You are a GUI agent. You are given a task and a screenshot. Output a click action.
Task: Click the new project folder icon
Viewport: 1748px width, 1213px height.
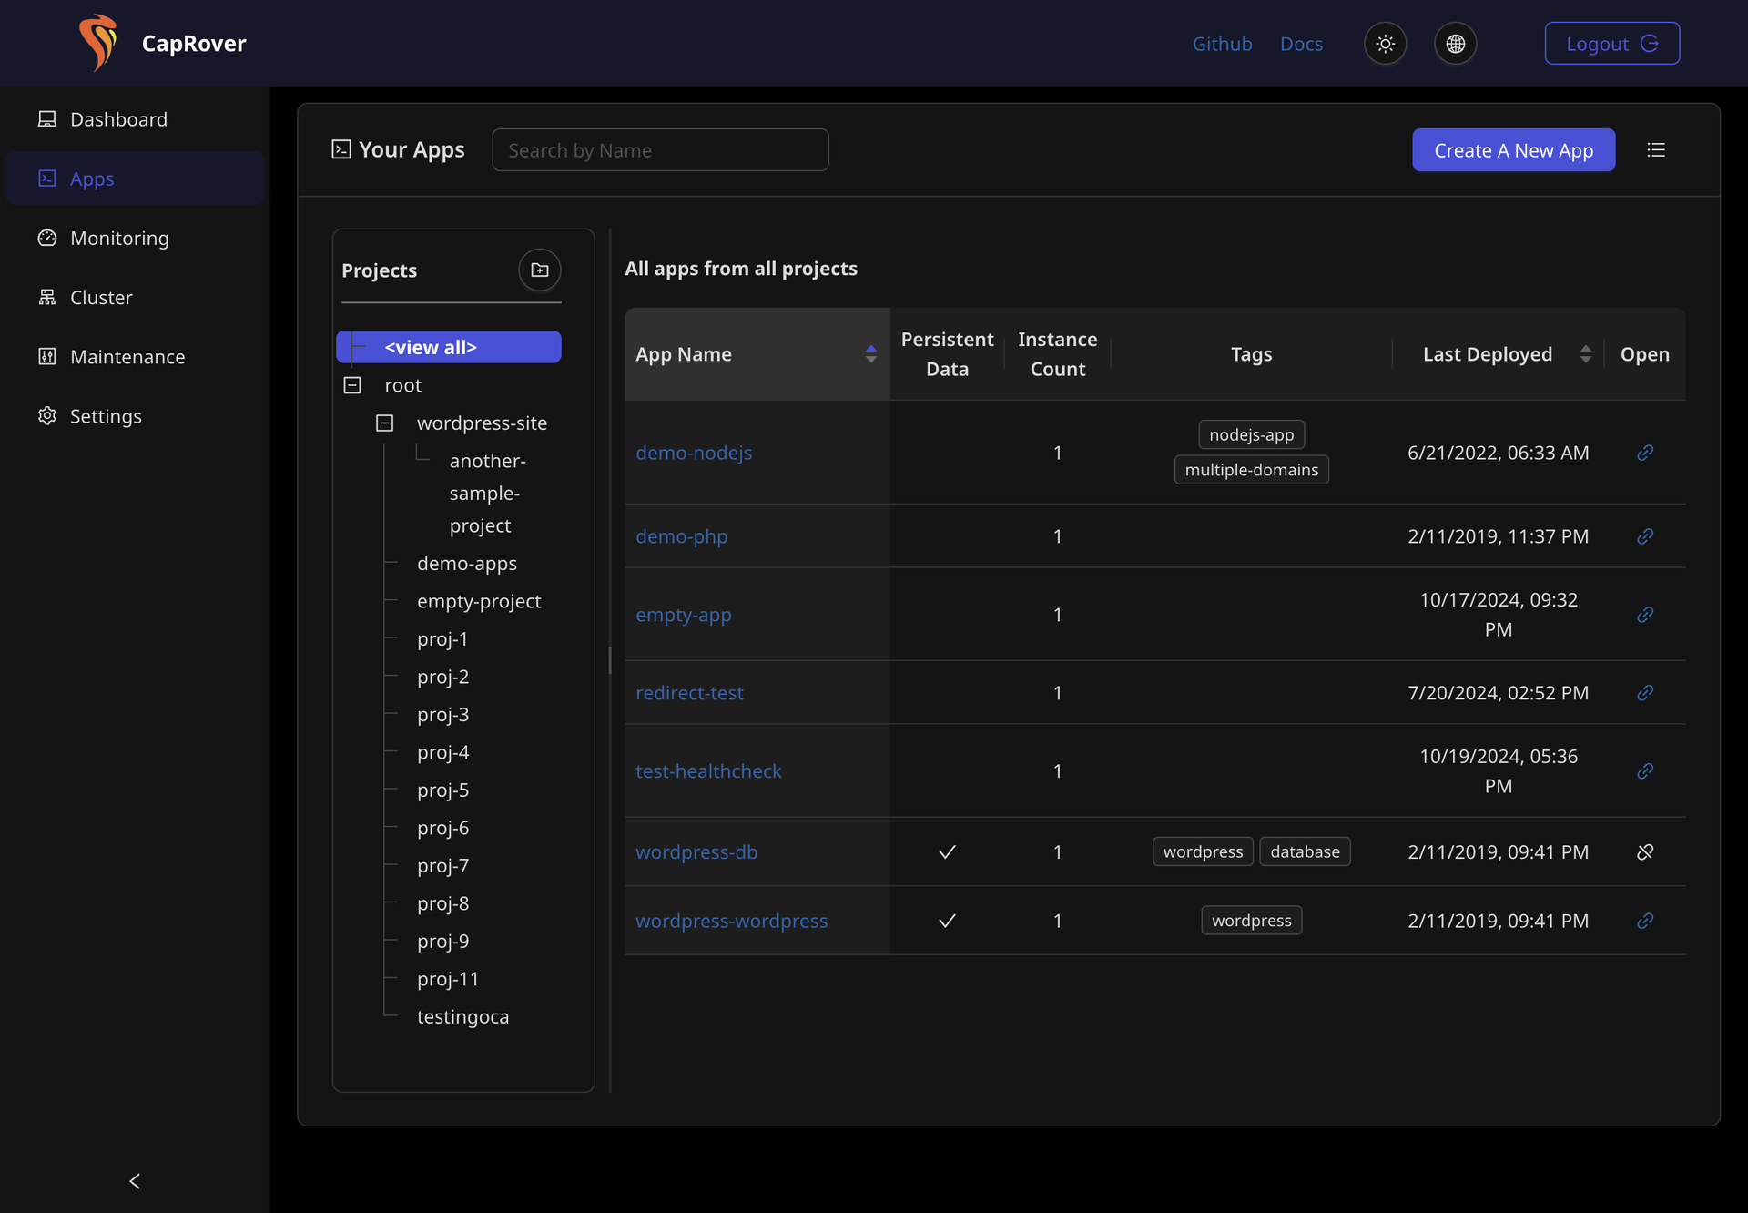[x=540, y=270]
